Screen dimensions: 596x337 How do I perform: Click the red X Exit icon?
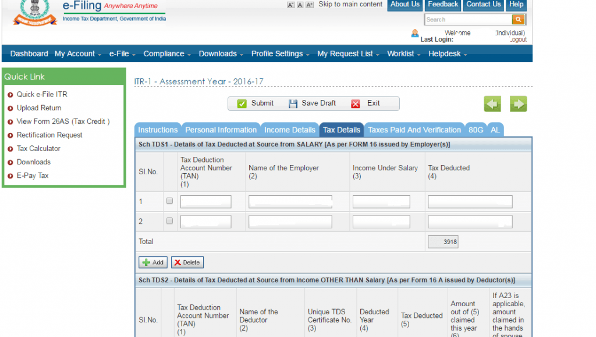point(356,103)
